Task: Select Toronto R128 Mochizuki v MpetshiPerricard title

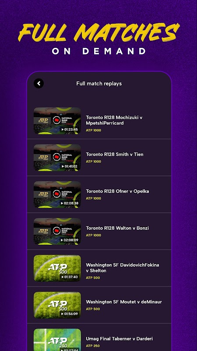Action: pos(114,120)
